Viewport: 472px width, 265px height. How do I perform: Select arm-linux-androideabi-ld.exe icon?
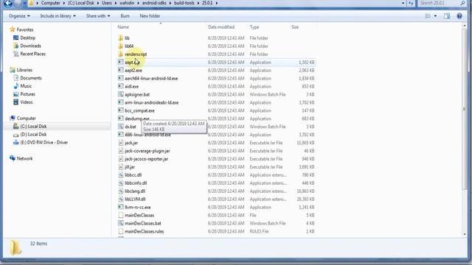pos(121,103)
